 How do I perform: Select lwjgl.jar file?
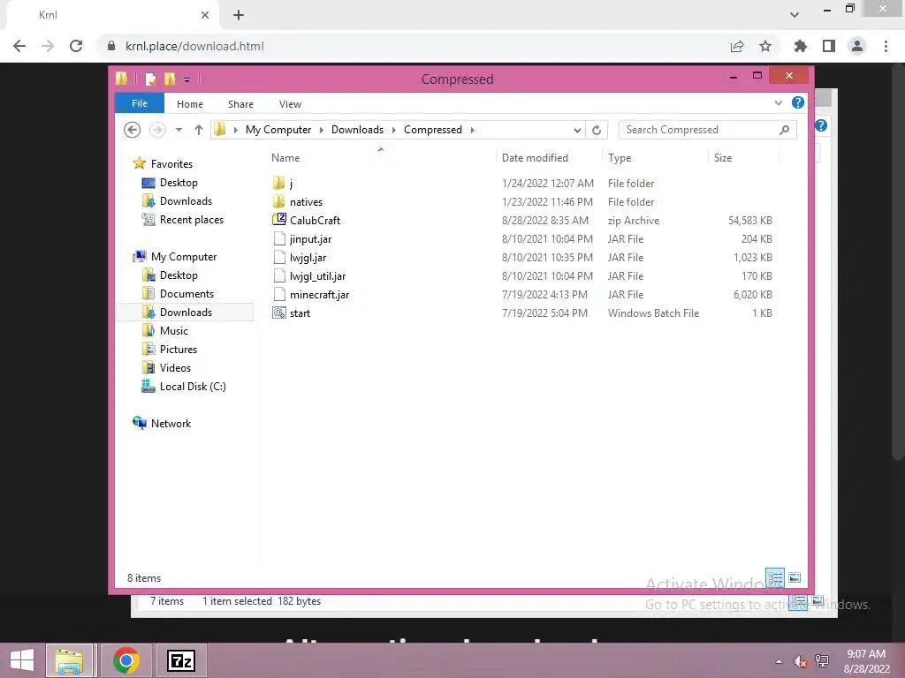tap(308, 258)
